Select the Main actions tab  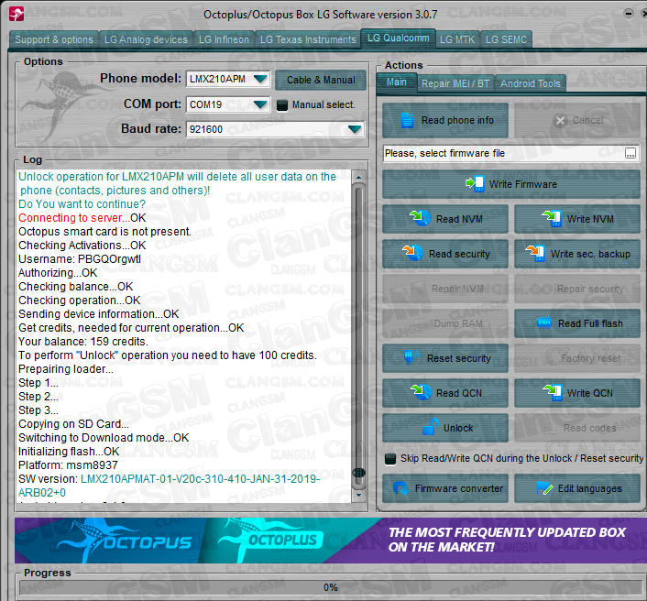pyautogui.click(x=397, y=82)
